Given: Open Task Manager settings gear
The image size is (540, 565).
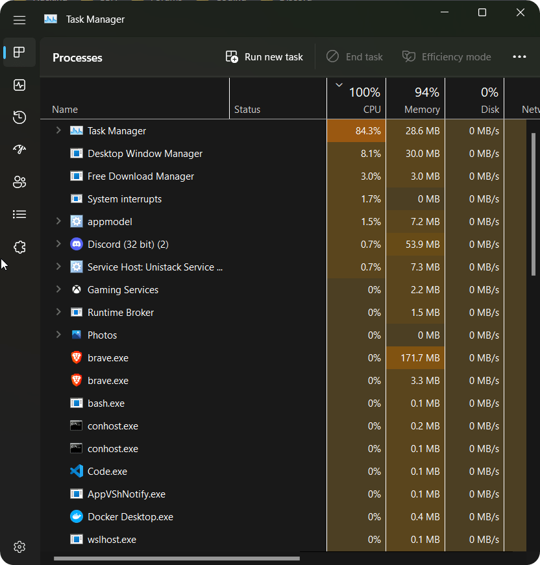Looking at the screenshot, I should [19, 547].
